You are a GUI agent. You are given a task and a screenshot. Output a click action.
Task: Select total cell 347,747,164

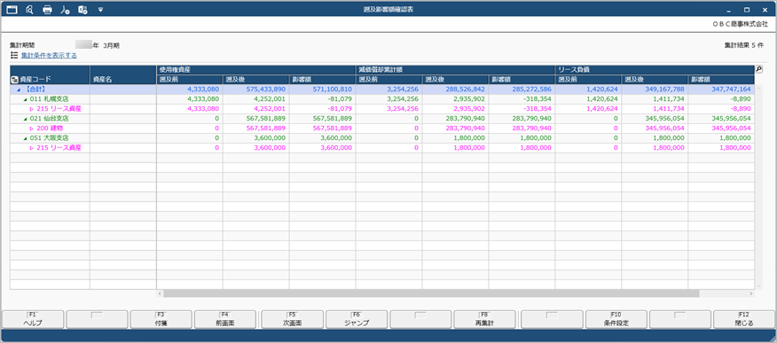[721, 90]
